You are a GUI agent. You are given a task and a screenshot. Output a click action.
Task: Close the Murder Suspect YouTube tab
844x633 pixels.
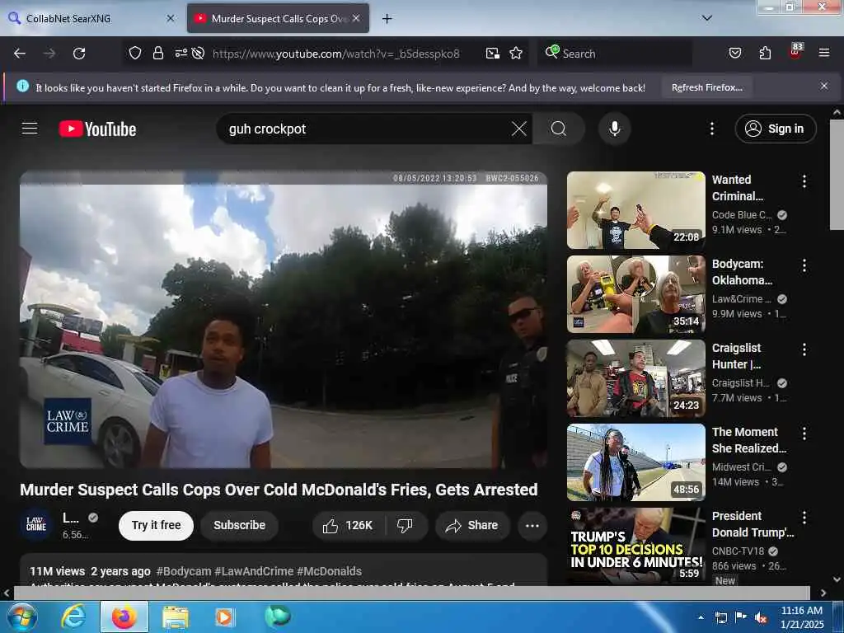point(356,18)
